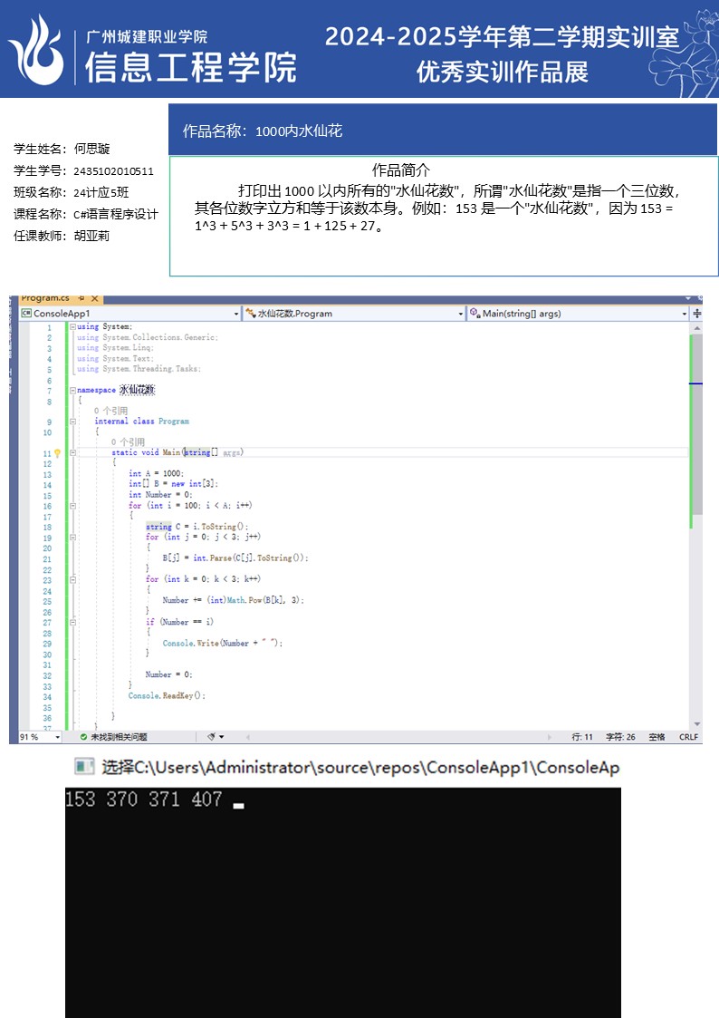Click the 0 个引用 link above Main
This screenshot has height=1018, width=719.
click(x=128, y=442)
